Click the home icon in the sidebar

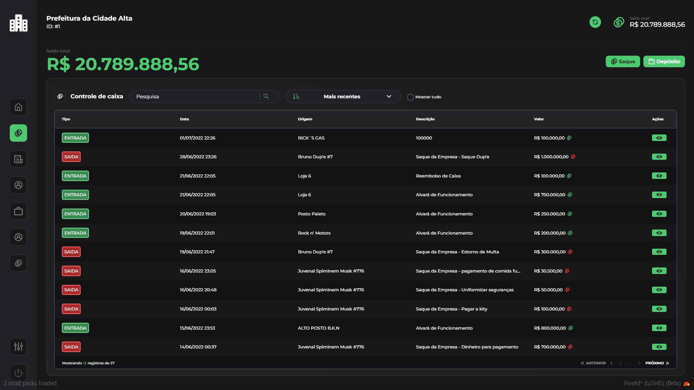click(18, 107)
